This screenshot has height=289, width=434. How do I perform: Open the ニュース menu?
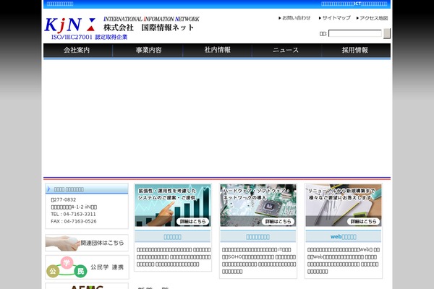click(x=286, y=50)
